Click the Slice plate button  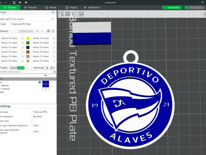(x=173, y=7)
